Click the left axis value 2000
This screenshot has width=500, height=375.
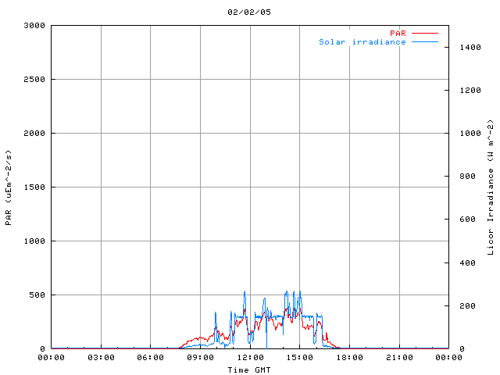[34, 134]
